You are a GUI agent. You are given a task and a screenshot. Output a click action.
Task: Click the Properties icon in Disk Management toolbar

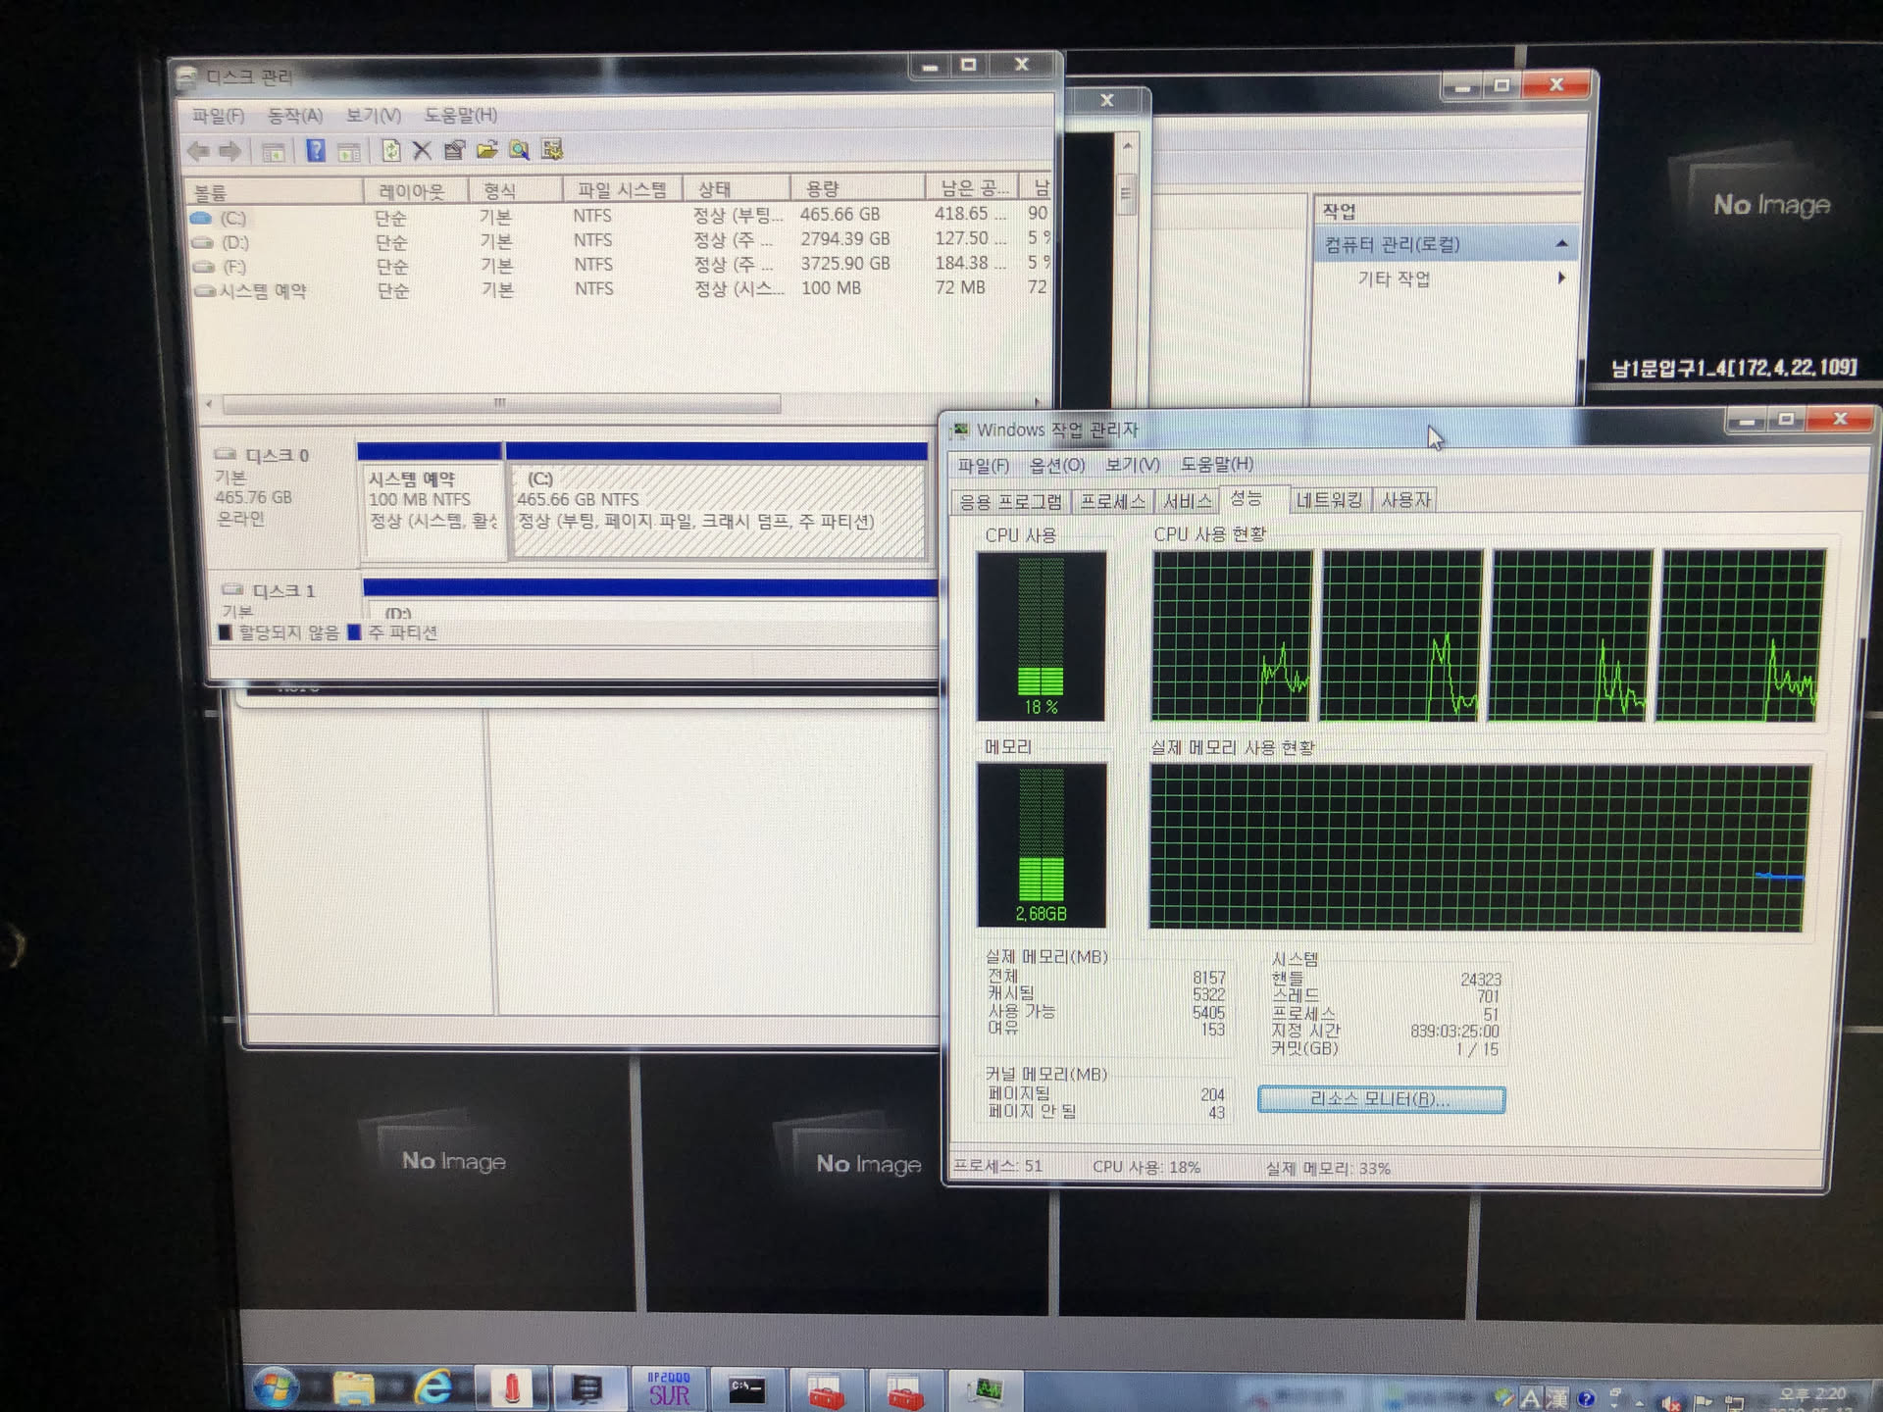(x=454, y=150)
